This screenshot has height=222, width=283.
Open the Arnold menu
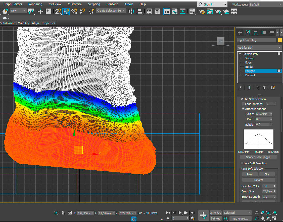coord(129,4)
